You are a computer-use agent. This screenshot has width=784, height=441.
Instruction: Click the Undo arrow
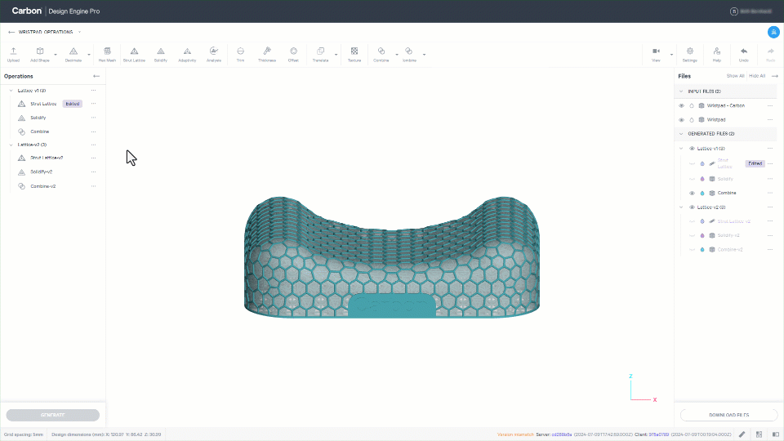pos(744,54)
